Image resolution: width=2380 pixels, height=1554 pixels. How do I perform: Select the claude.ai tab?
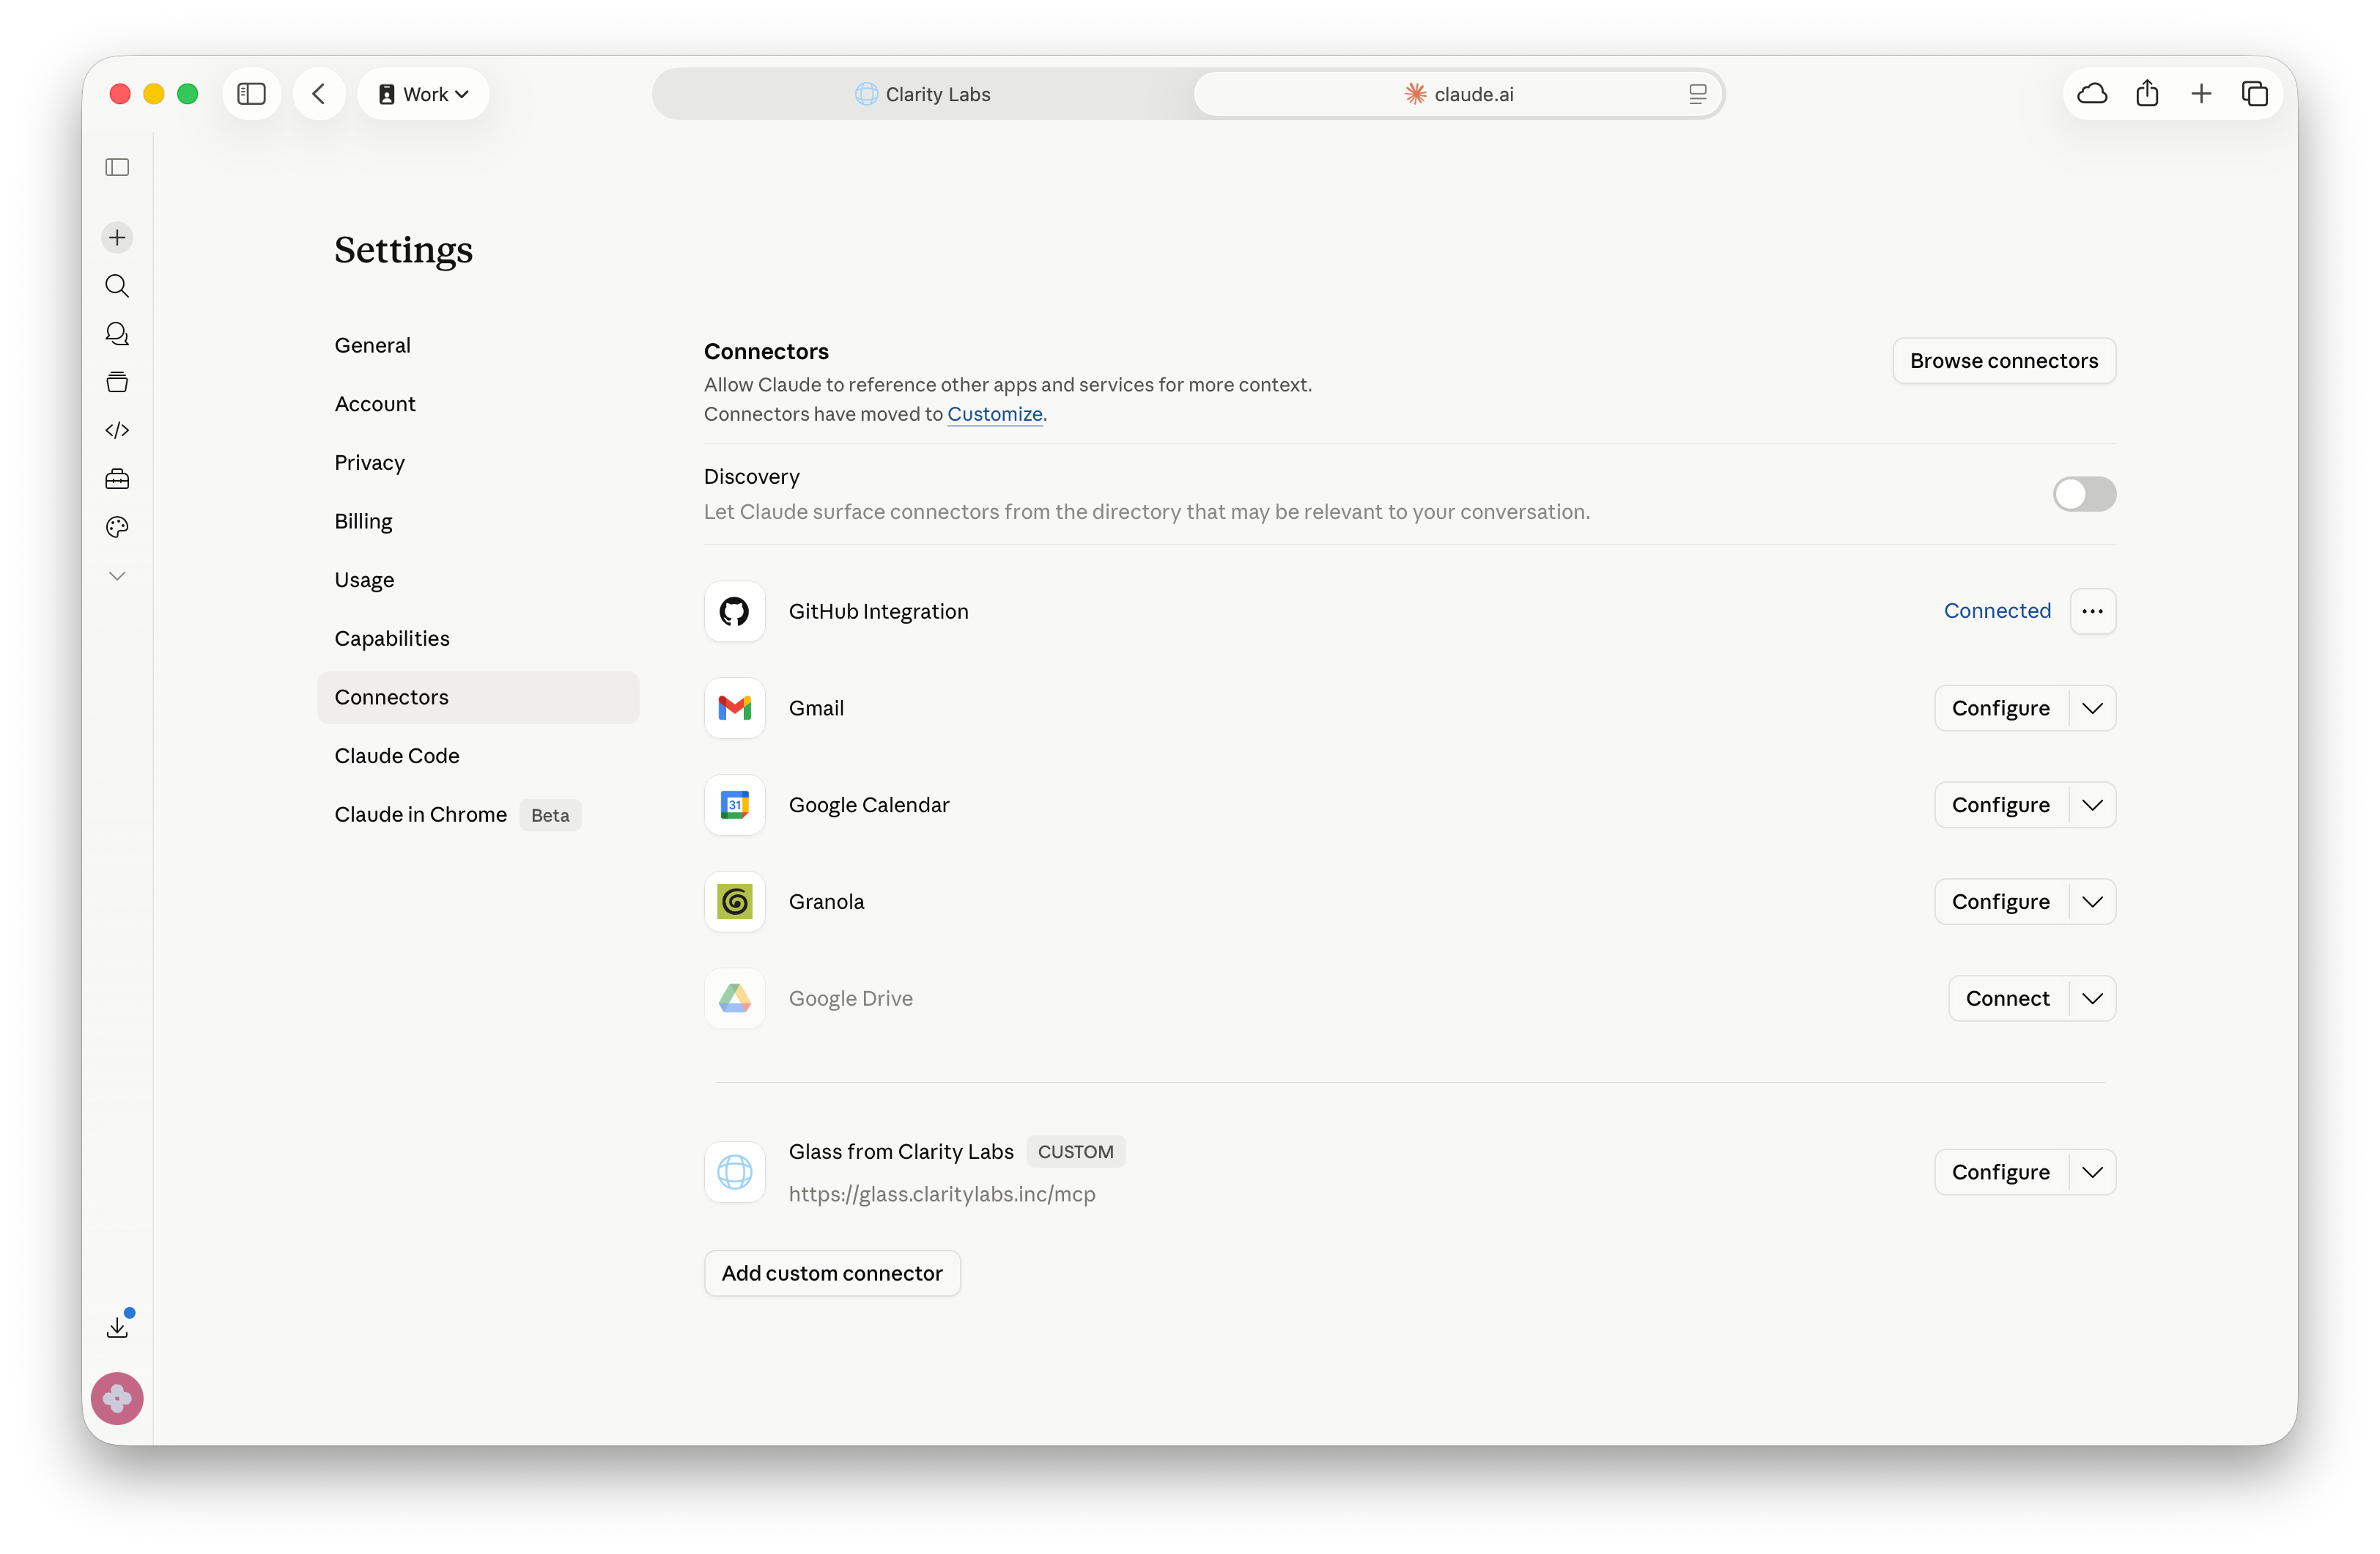coord(1458,94)
